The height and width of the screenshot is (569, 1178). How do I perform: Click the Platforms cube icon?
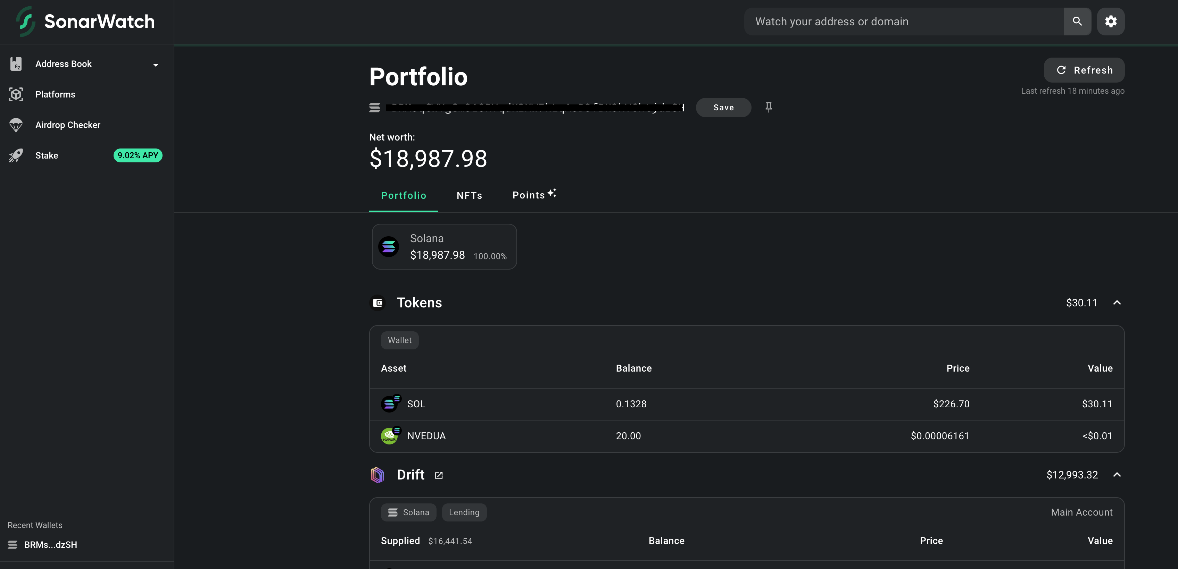click(16, 95)
